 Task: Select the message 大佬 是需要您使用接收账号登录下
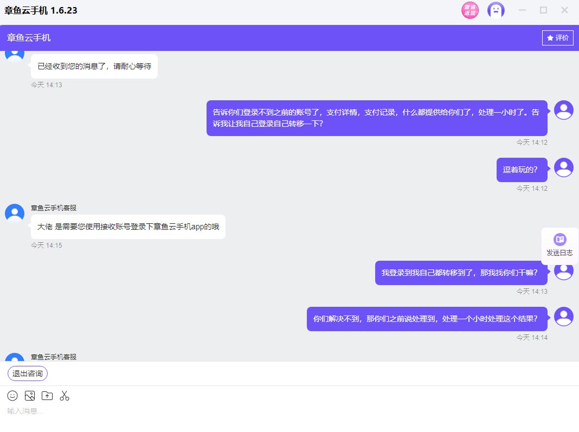128,227
